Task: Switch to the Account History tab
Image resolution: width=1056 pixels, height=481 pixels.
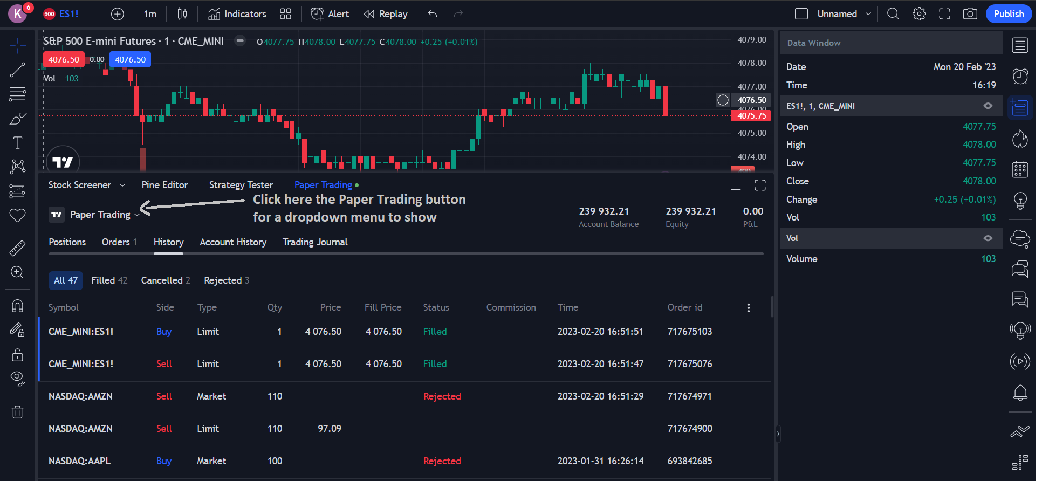Action: point(233,242)
